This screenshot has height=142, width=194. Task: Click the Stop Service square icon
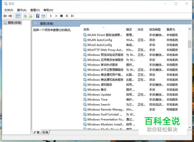(x=61, y=16)
